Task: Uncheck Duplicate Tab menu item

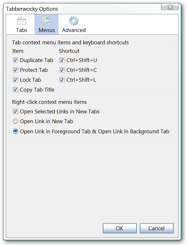Action: [16, 60]
